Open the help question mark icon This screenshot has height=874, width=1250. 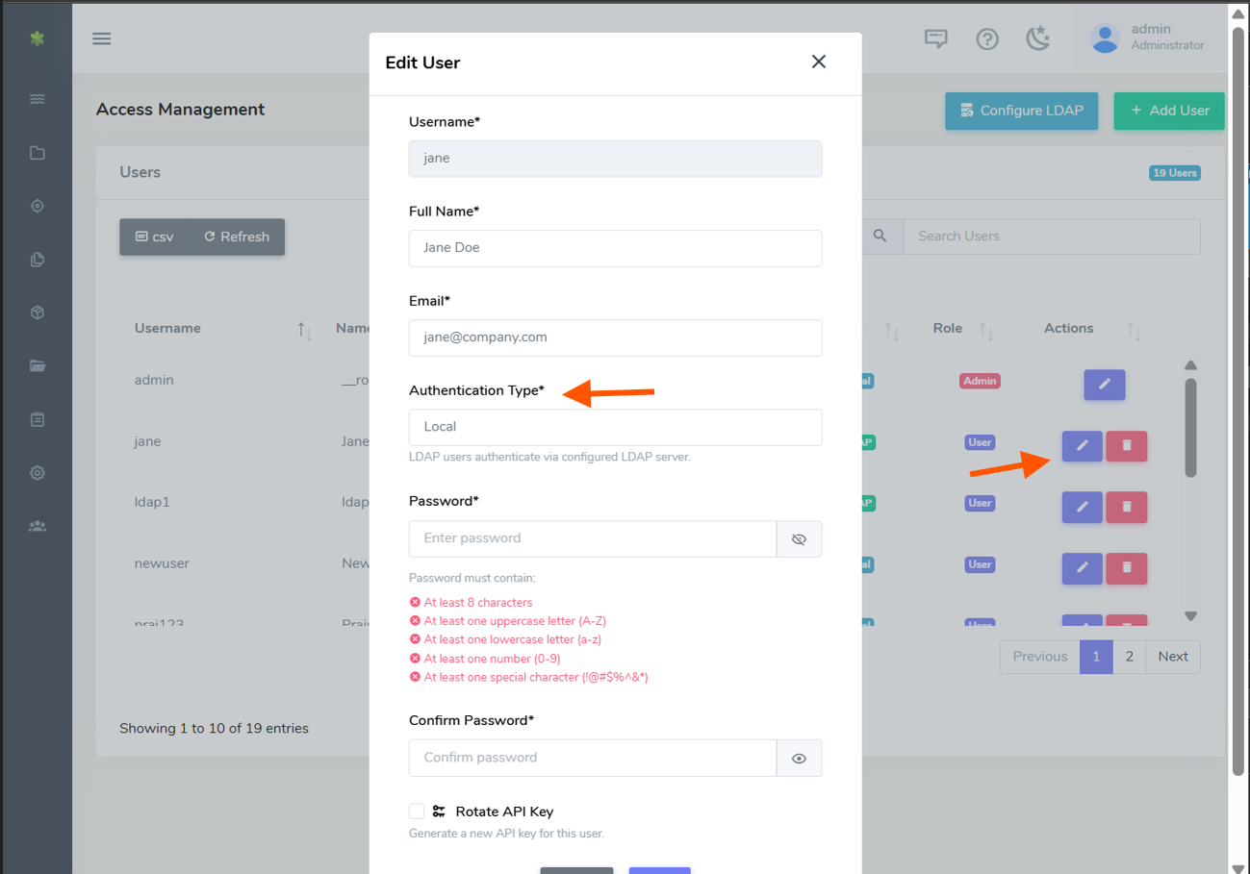pyautogui.click(x=986, y=38)
